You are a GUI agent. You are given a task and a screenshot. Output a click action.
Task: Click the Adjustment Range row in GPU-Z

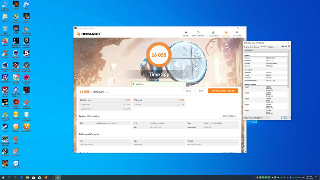click(x=265, y=80)
